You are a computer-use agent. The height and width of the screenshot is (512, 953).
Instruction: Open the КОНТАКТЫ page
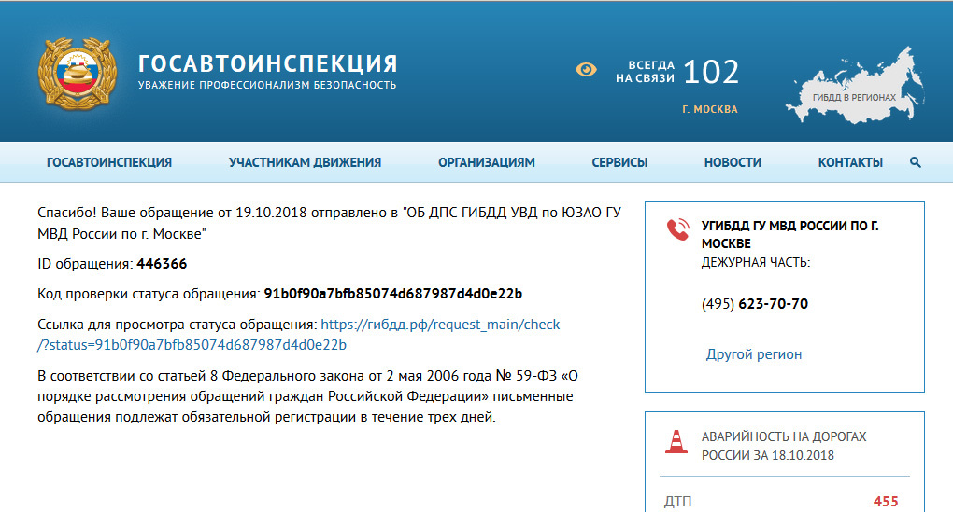tap(850, 162)
